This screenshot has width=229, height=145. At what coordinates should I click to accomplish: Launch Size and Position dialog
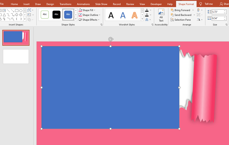tap(226, 25)
